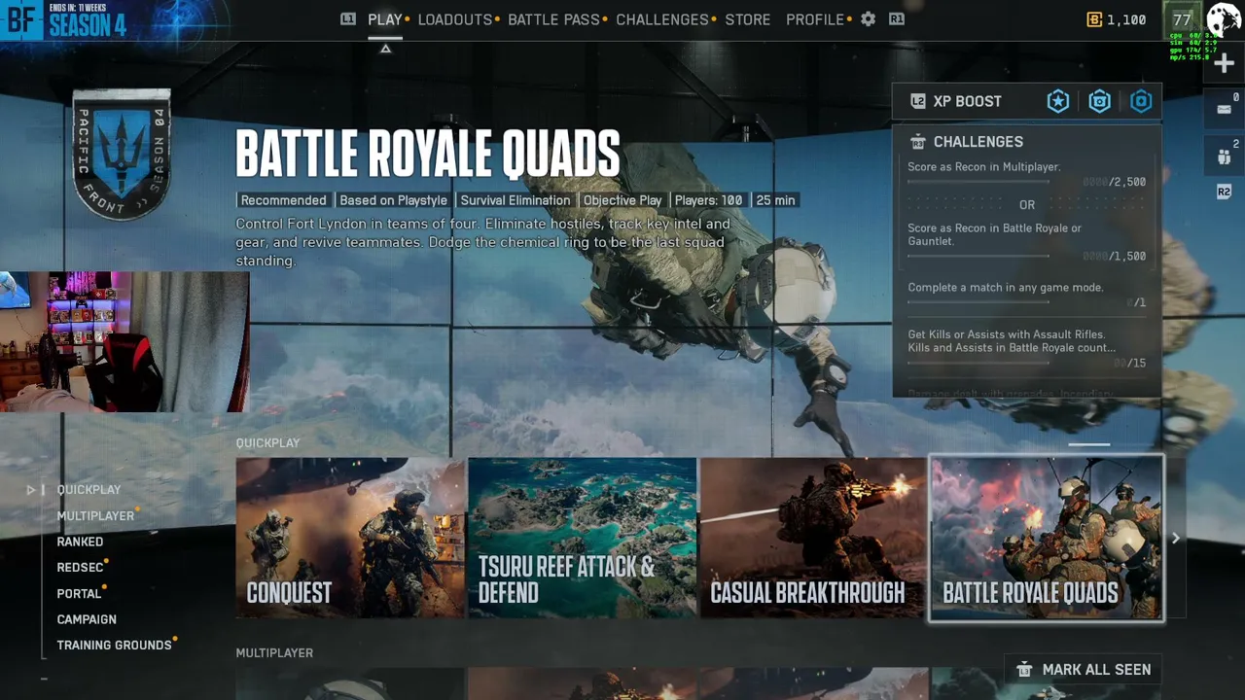Open the Loadouts tab
The image size is (1245, 700).
455,19
